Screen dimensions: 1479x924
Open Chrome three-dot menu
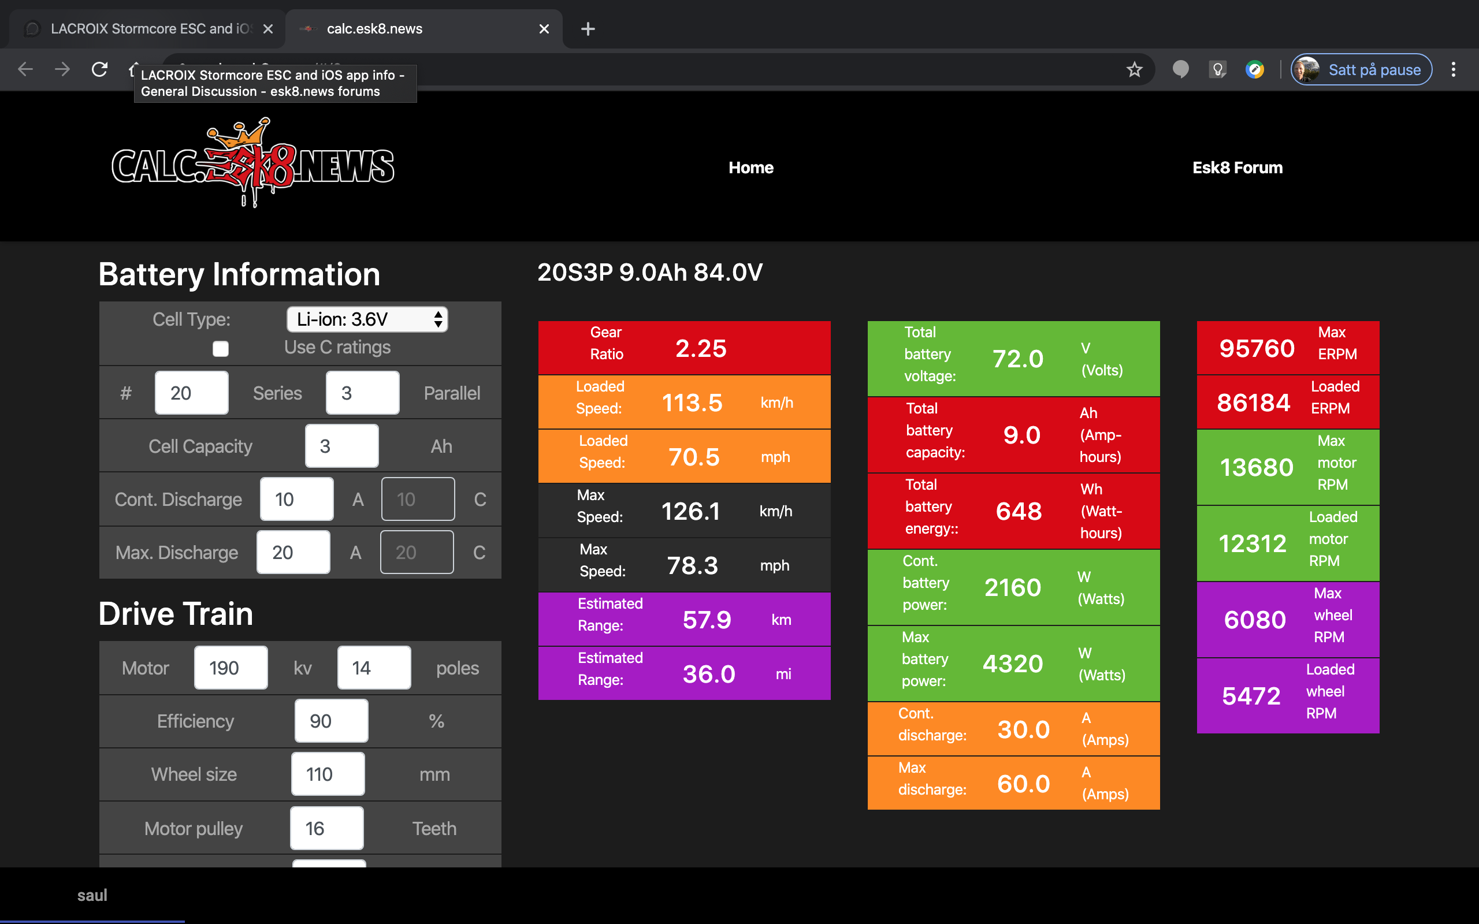1454,70
